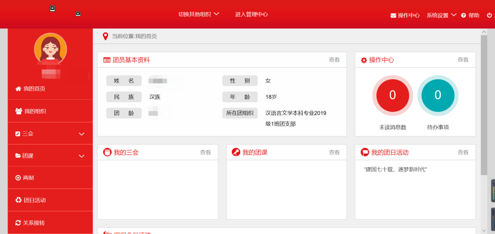
Task: Open the "建国七十载，逐梦新时代" activity
Action: tap(395, 170)
